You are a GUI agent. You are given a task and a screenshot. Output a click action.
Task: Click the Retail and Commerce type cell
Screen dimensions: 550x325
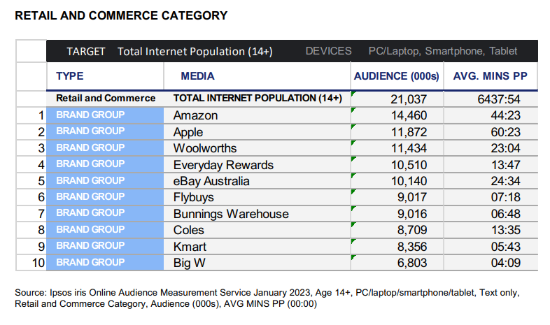click(x=105, y=99)
